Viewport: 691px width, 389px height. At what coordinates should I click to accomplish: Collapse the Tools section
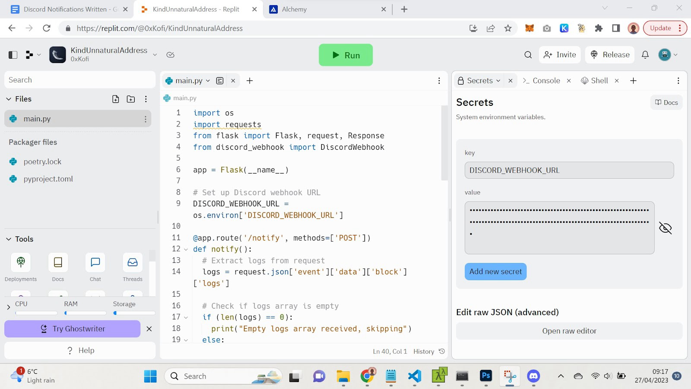[x=9, y=239]
